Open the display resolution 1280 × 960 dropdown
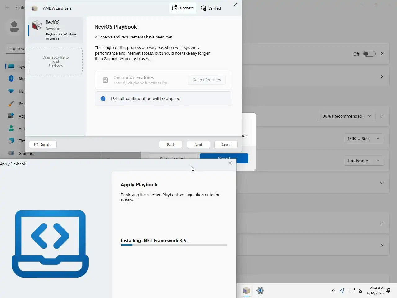The width and height of the screenshot is (397, 298). click(364, 138)
